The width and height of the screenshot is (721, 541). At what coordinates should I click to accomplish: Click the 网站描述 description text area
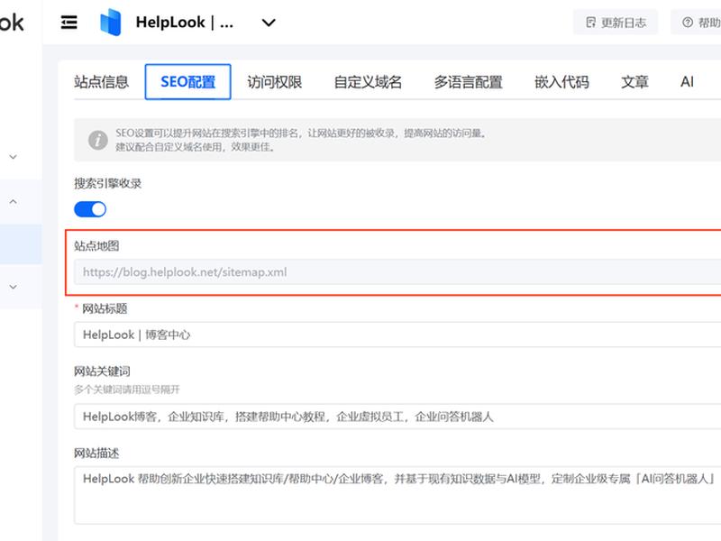397,495
